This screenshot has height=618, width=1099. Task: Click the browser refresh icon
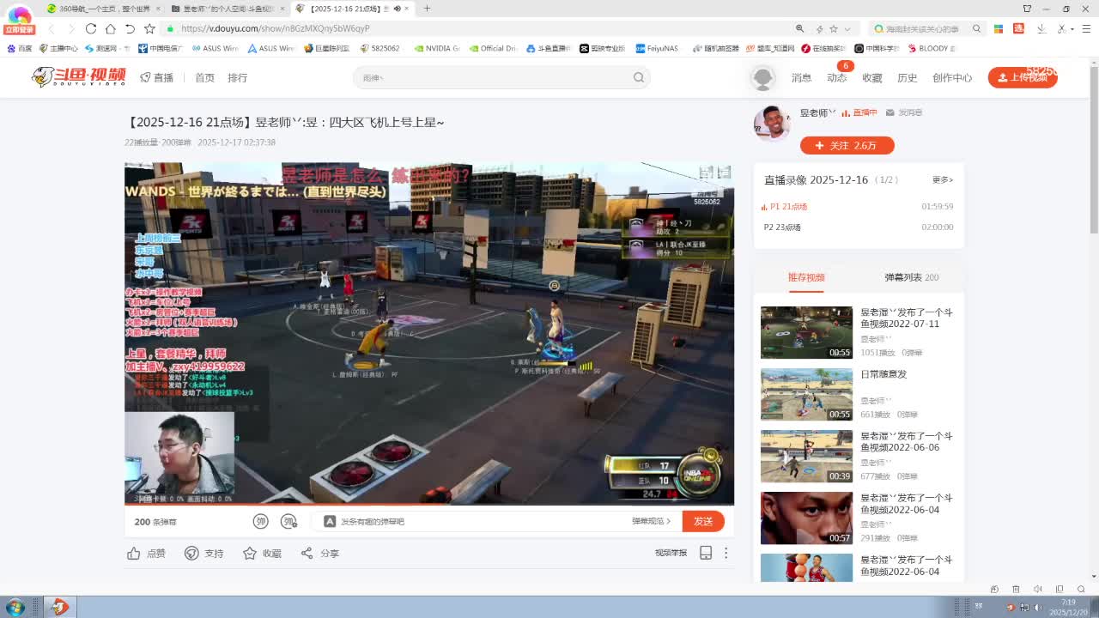tap(91, 28)
